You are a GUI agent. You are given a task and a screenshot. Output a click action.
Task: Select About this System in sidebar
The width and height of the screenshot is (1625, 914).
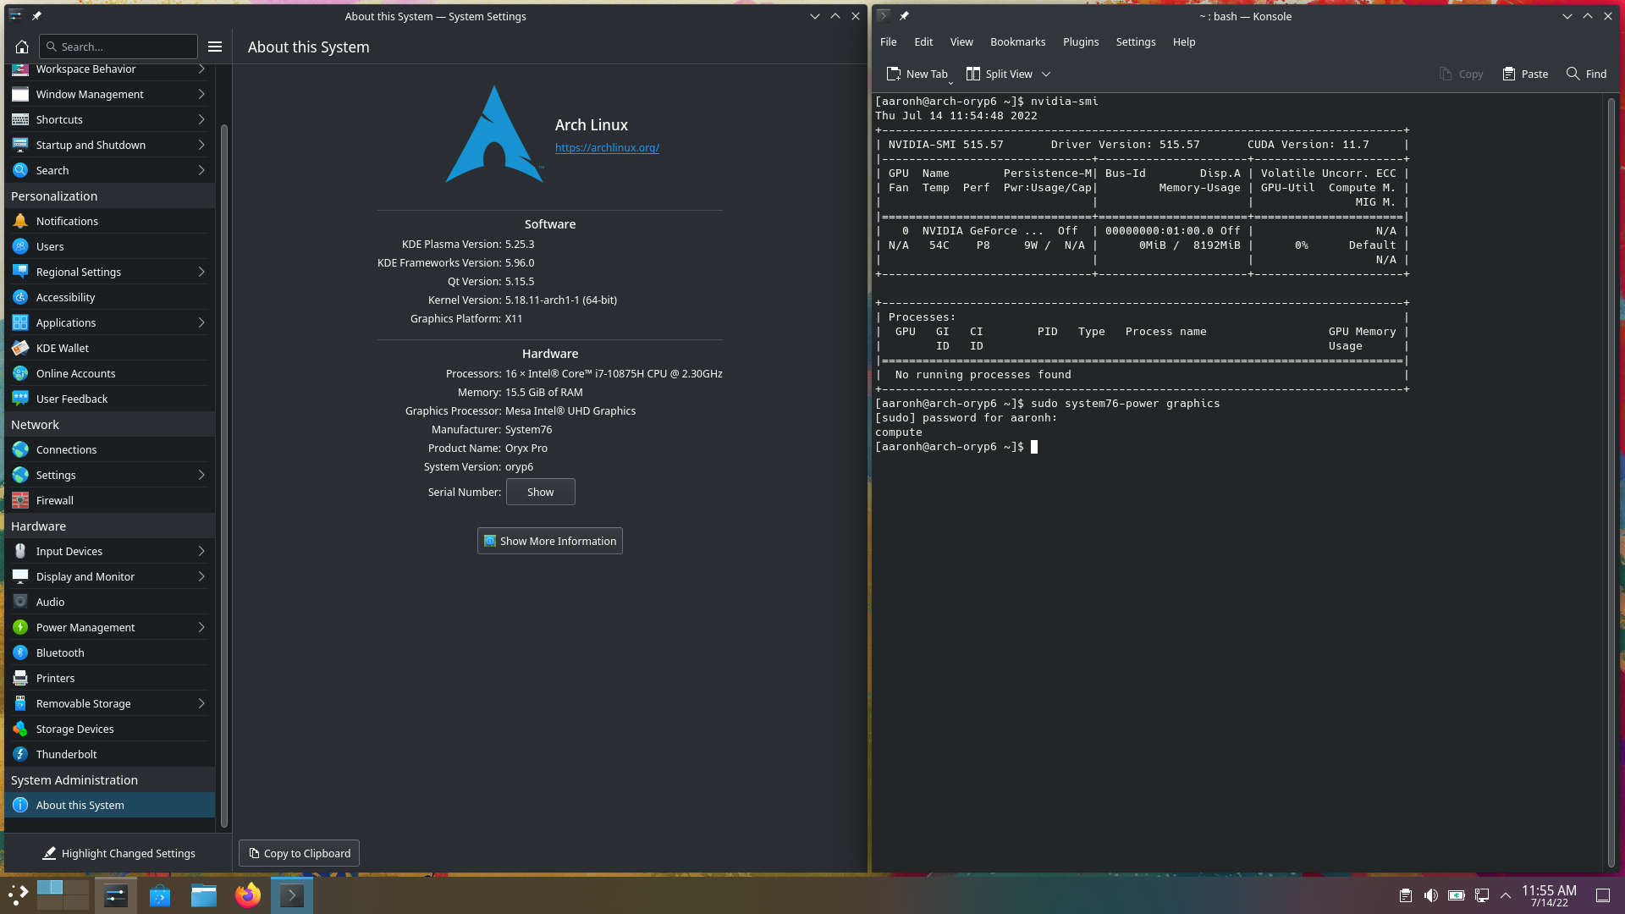tap(110, 805)
